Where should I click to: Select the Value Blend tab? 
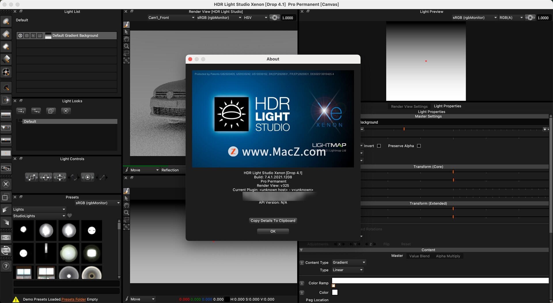pos(419,256)
